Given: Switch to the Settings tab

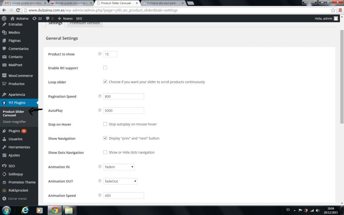Looking at the screenshot, I should tap(55, 24).
